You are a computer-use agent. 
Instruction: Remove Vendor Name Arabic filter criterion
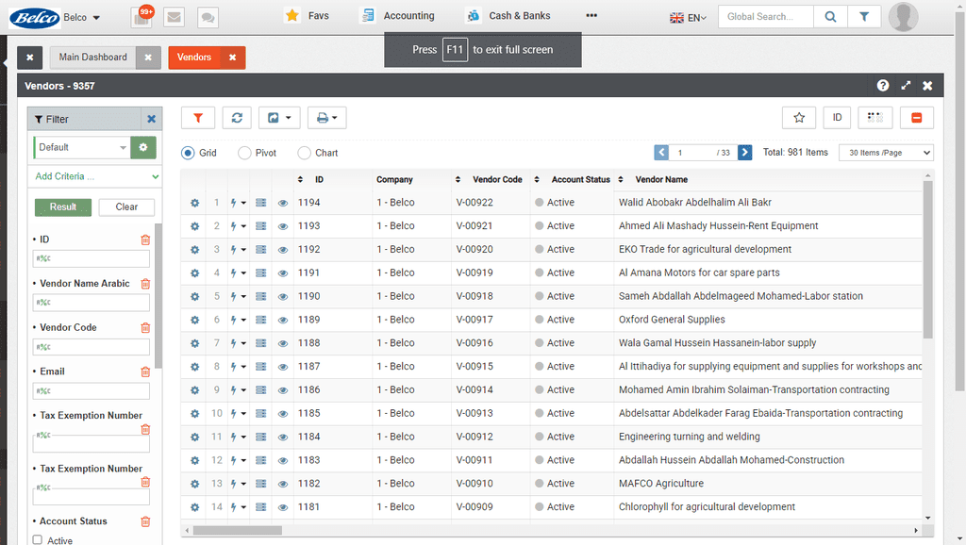(145, 283)
